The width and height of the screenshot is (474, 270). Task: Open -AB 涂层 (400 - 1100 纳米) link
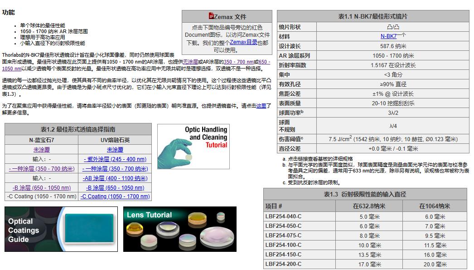pyautogui.click(x=115, y=178)
